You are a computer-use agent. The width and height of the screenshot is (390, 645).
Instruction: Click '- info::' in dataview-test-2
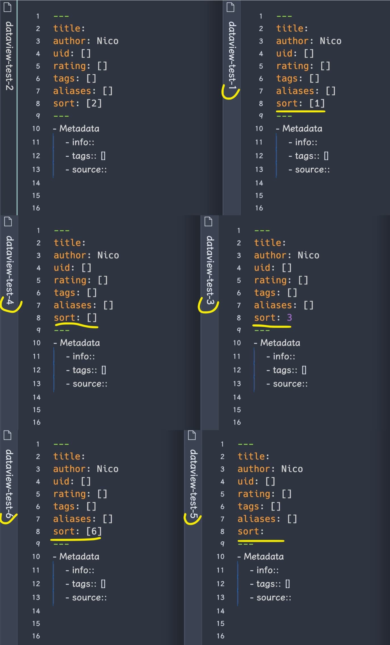[80, 142]
